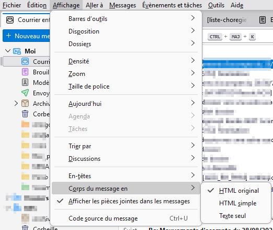Expand the Disposition submenu

(126, 31)
